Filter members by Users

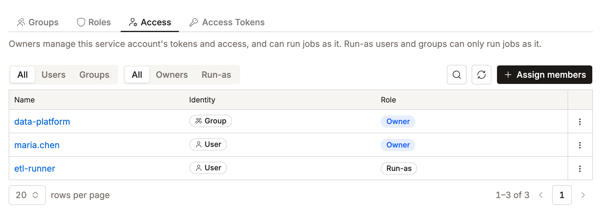point(54,75)
